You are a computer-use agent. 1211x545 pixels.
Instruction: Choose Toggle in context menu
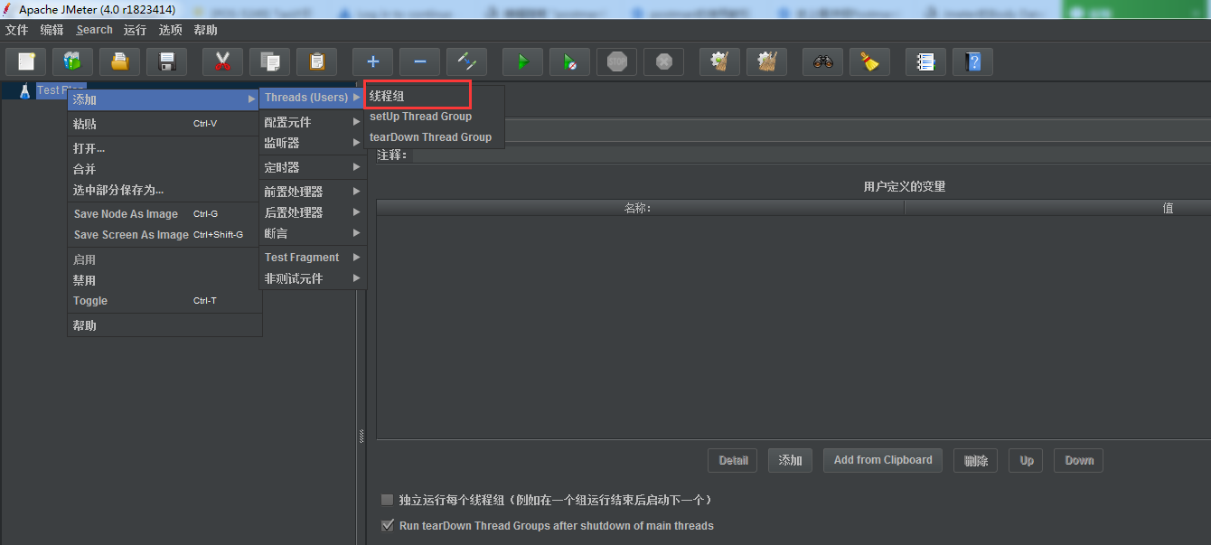[164, 301]
